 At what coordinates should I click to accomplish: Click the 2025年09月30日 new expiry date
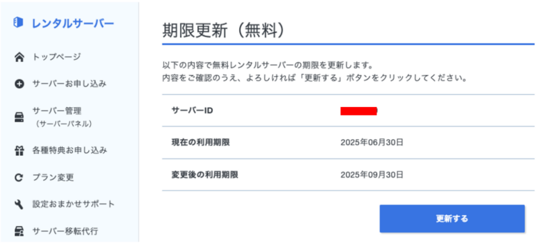point(372,175)
